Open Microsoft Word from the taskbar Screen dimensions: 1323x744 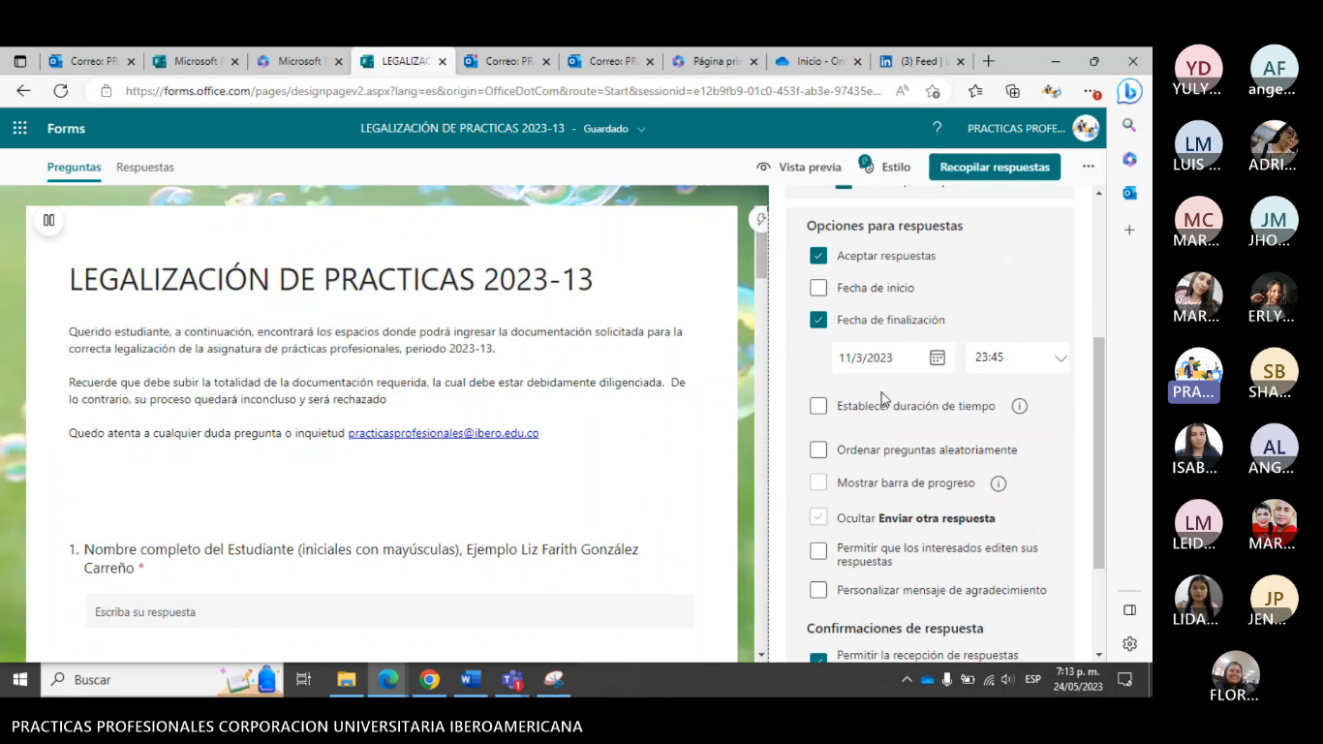point(471,679)
